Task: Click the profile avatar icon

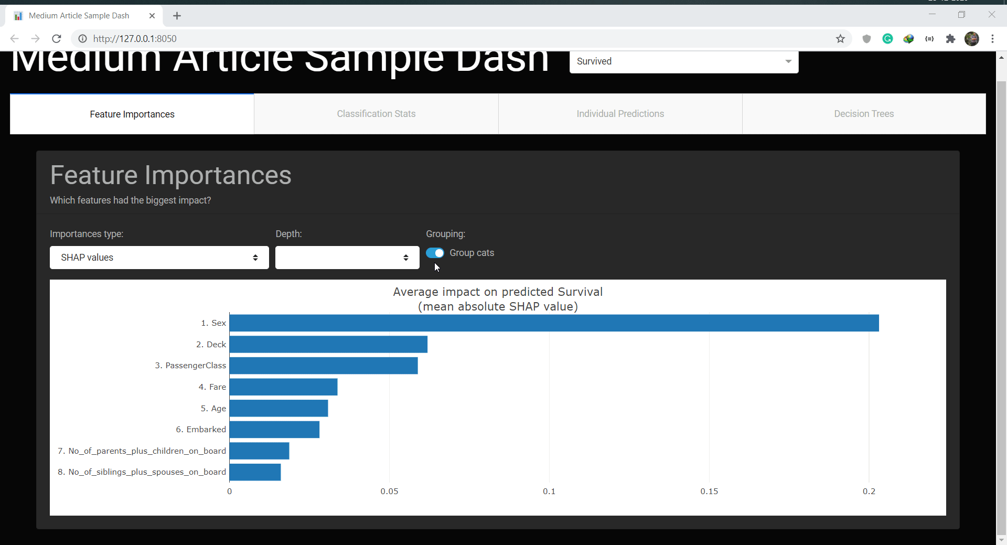Action: tap(971, 38)
